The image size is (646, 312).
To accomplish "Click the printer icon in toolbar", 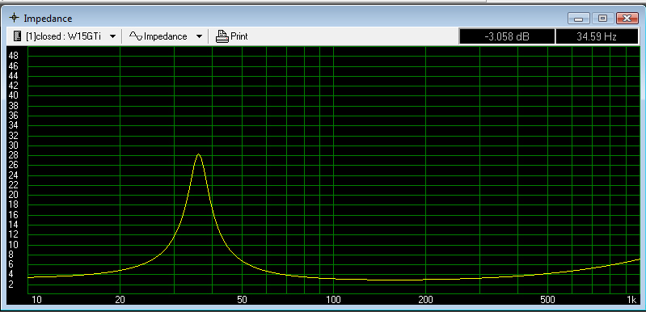I will point(222,36).
